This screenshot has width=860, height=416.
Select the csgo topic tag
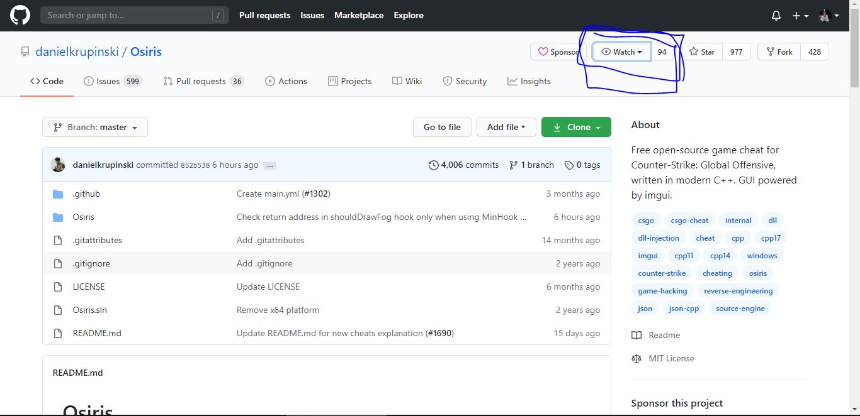646,221
